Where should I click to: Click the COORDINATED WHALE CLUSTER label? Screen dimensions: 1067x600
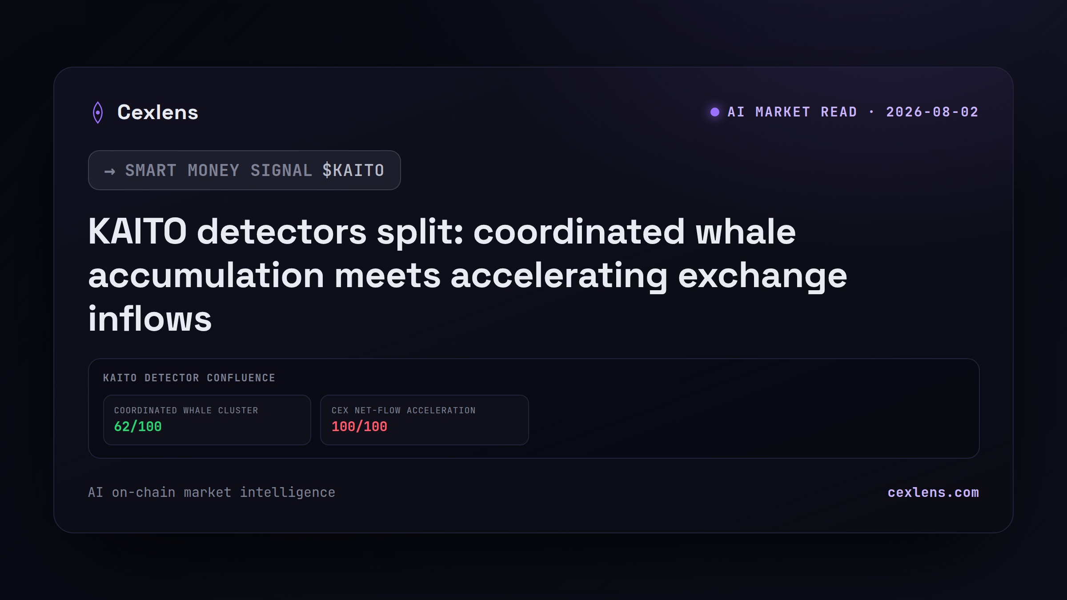pyautogui.click(x=186, y=410)
